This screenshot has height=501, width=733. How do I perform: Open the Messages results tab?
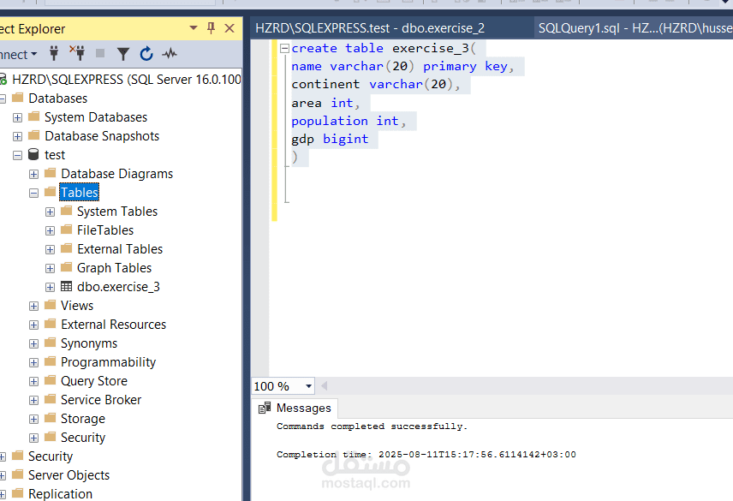[295, 408]
